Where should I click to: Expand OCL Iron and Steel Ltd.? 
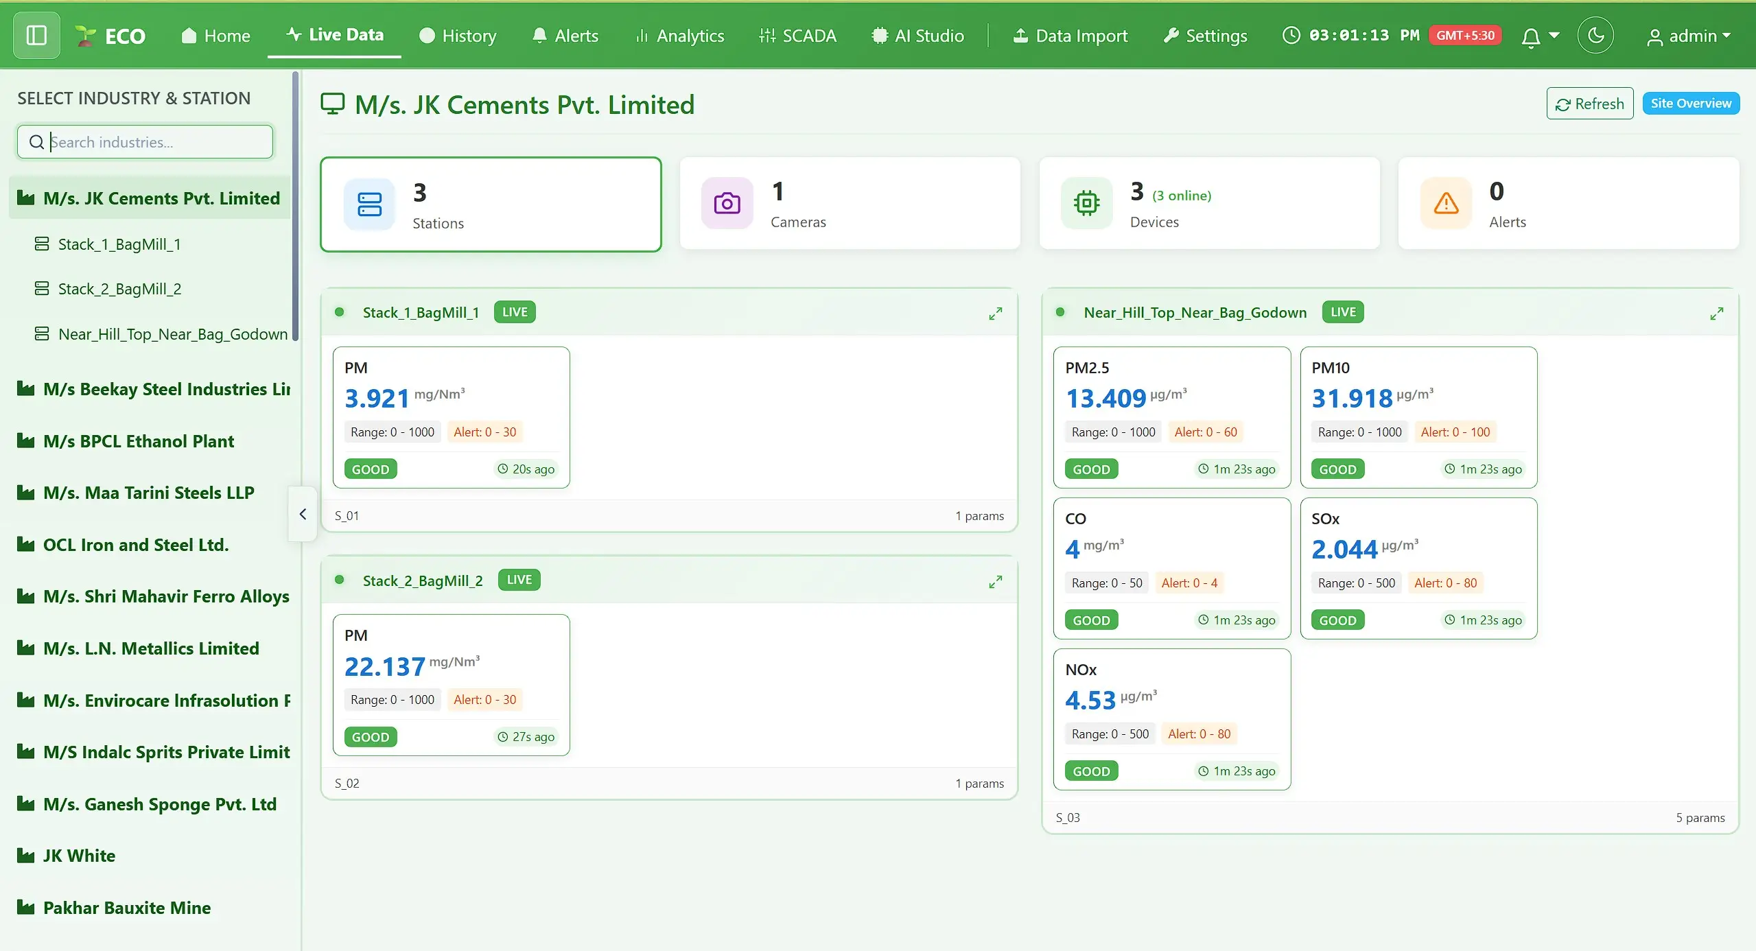pos(122,545)
